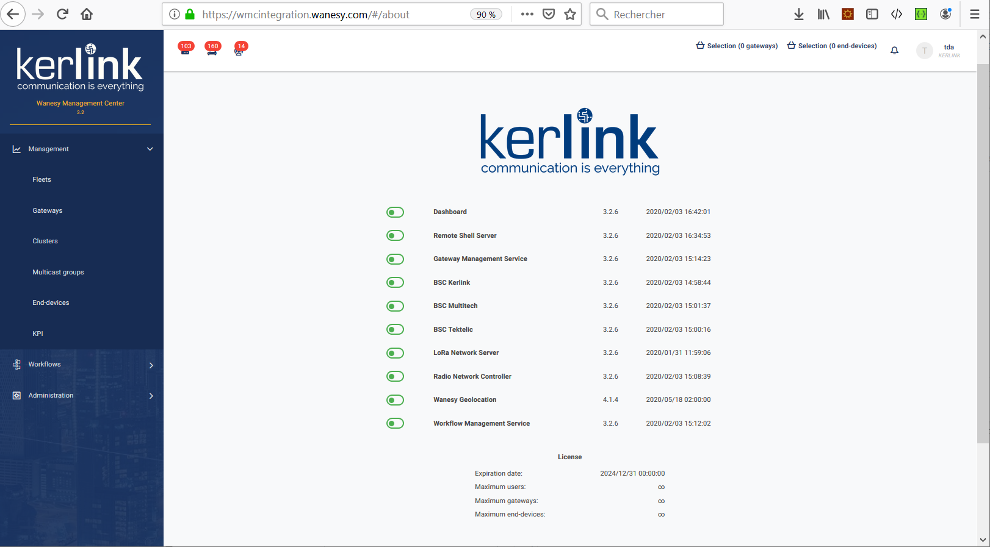The height and width of the screenshot is (547, 990).
Task: Open the Selection (0 end-devices) basket
Action: click(831, 46)
